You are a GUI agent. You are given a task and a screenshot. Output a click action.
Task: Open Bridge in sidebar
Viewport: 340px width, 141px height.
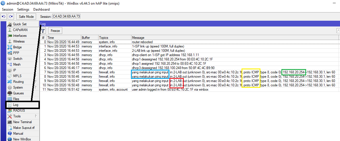click(x=23, y=47)
